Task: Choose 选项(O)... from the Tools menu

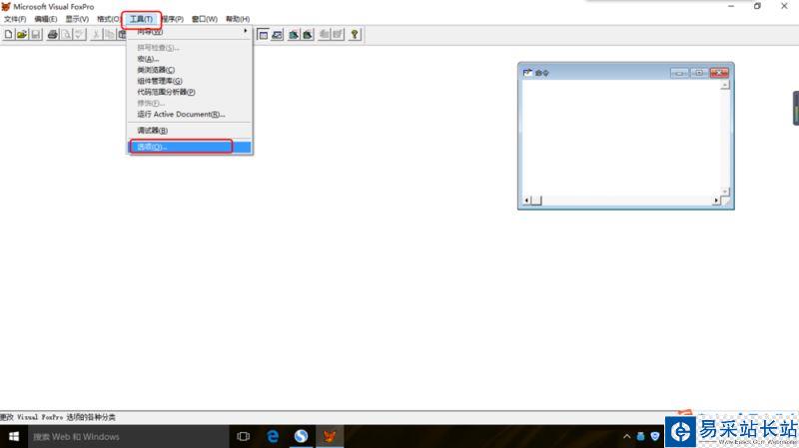Action: pos(190,147)
